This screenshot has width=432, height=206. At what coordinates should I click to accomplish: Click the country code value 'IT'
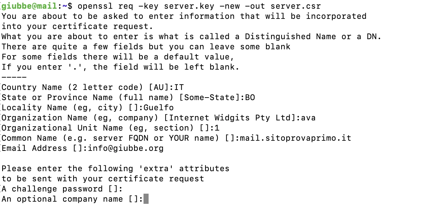[179, 87]
